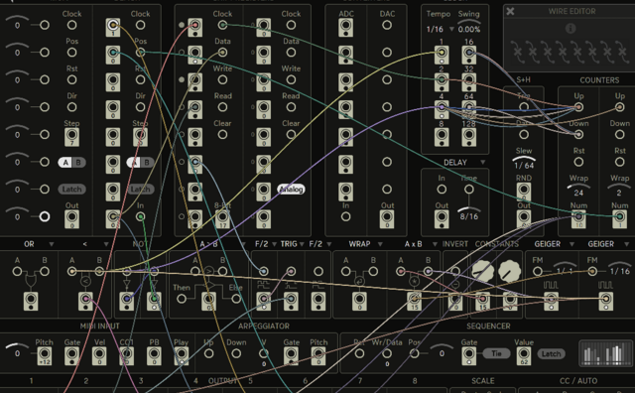Toggle the Sequencer Latch switch

pos(552,353)
